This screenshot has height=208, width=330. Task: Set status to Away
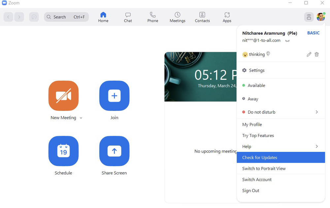tap(281, 99)
